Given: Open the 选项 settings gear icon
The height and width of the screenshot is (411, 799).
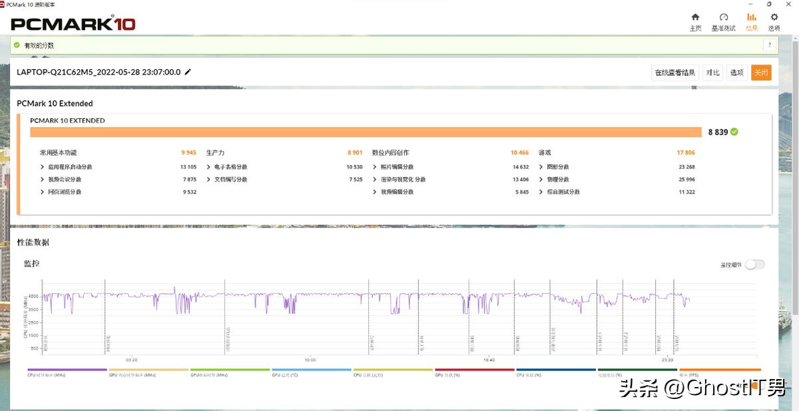Looking at the screenshot, I should pos(774,18).
